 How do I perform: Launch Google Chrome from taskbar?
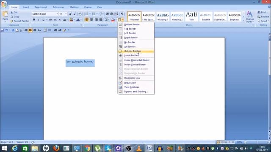pos(87,148)
